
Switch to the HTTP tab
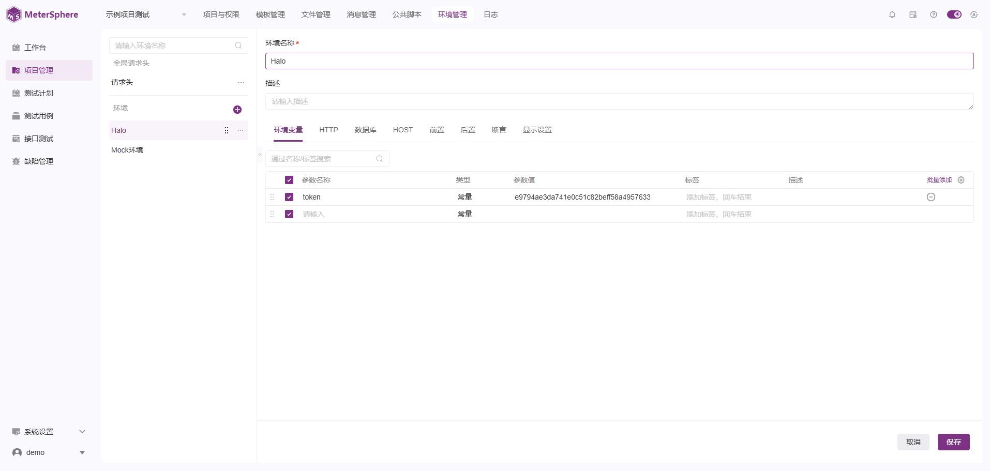tap(328, 130)
